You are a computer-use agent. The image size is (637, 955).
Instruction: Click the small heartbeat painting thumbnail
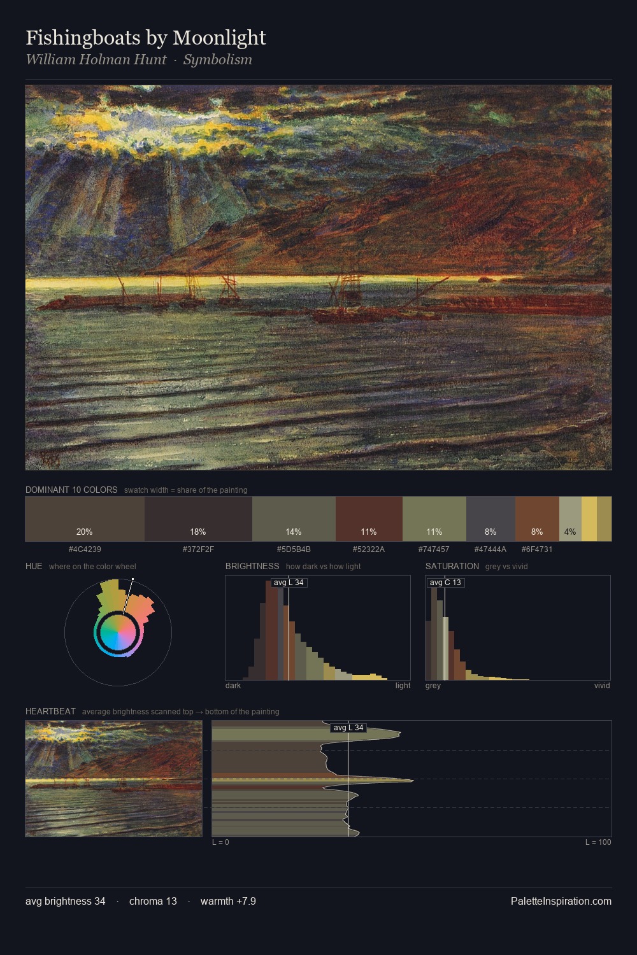tap(113, 779)
